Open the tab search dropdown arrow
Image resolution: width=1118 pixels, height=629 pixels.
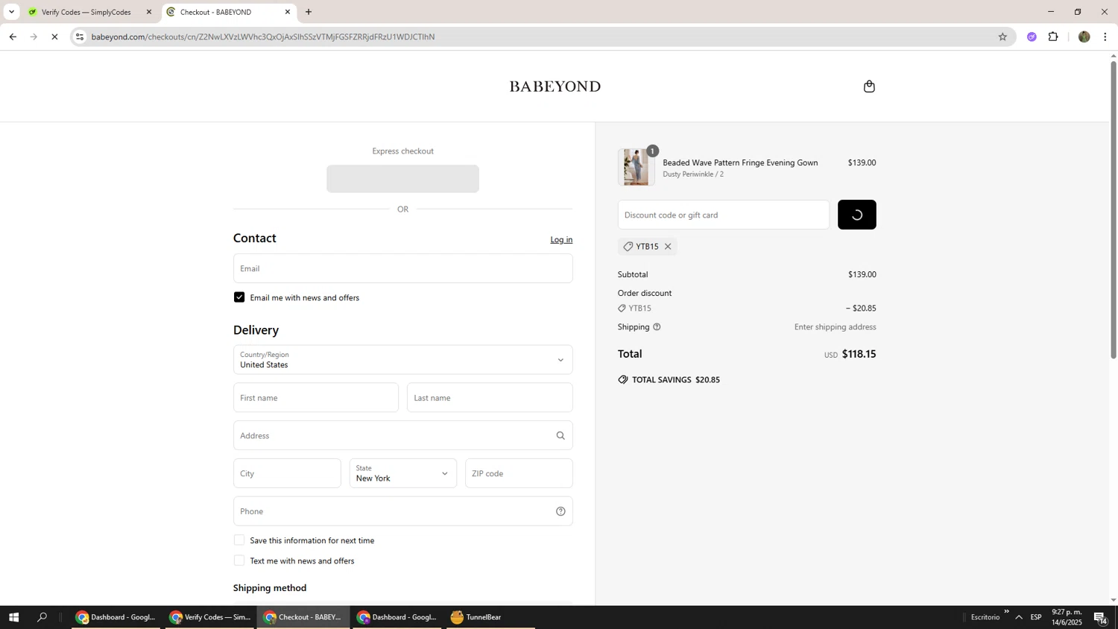click(11, 12)
